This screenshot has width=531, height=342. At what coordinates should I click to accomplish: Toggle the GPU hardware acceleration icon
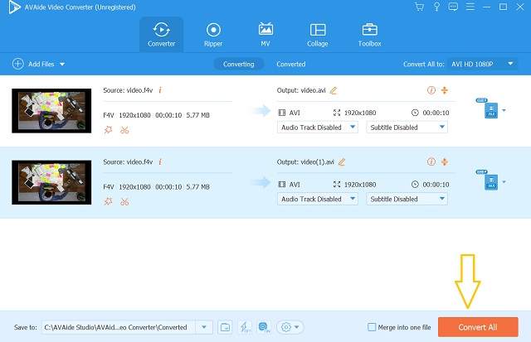pos(264,327)
